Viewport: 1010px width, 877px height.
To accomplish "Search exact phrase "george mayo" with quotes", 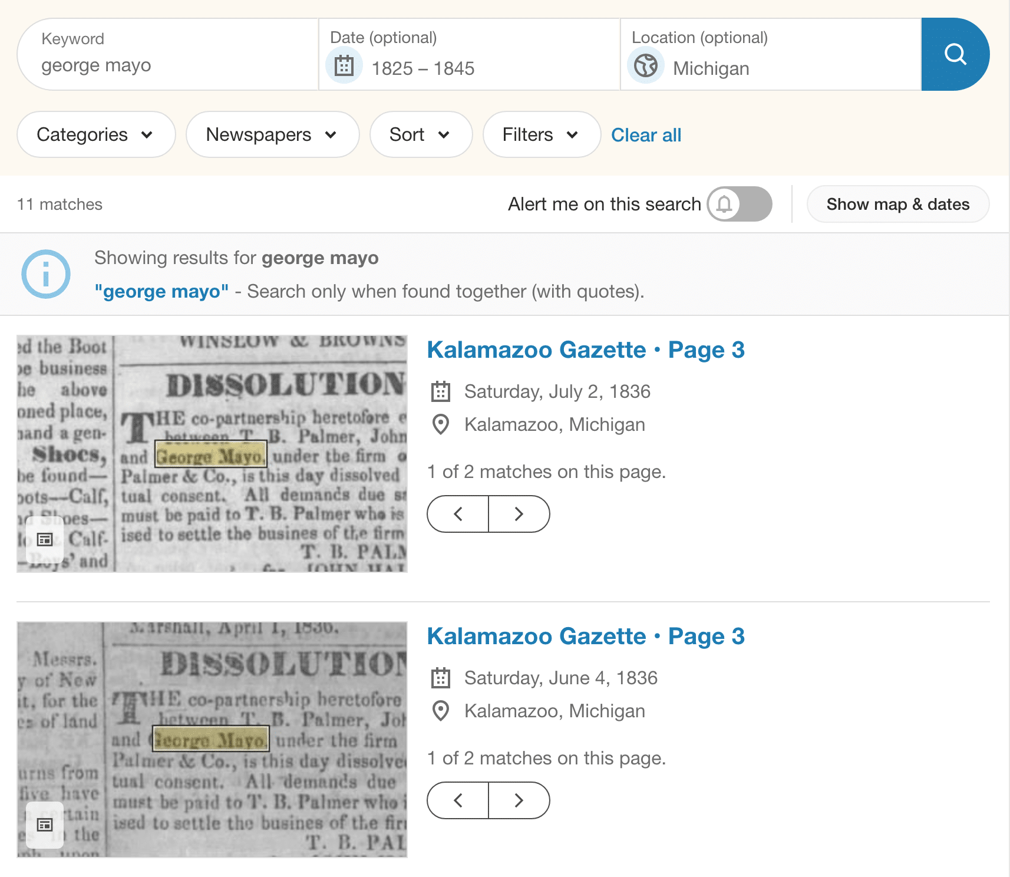I will click(161, 291).
